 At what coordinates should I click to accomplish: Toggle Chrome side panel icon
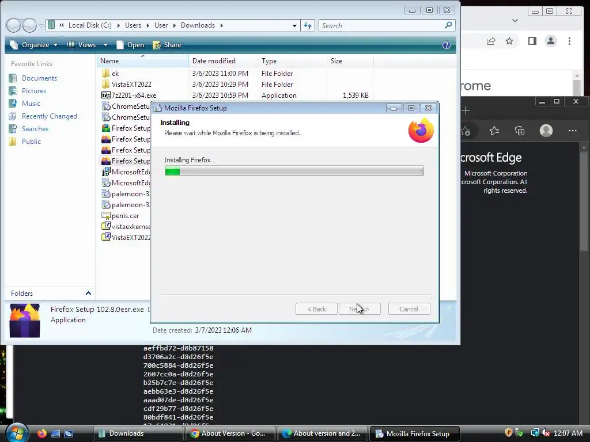click(532, 41)
